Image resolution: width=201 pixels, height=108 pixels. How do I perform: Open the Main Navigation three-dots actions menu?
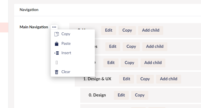tap(54, 27)
